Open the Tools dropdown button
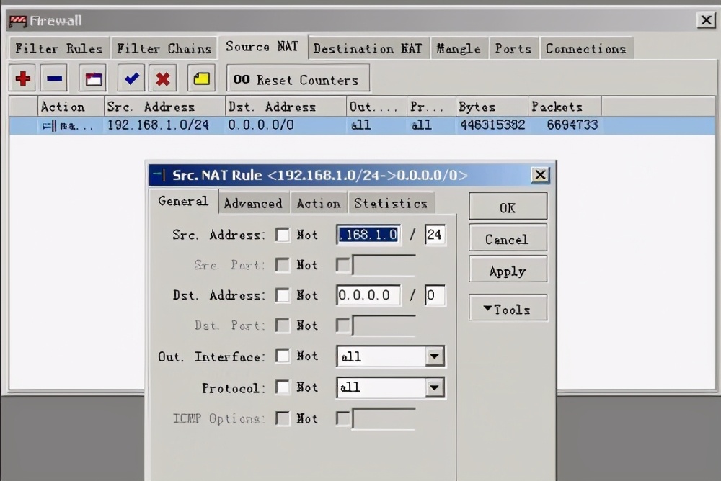 tap(508, 309)
